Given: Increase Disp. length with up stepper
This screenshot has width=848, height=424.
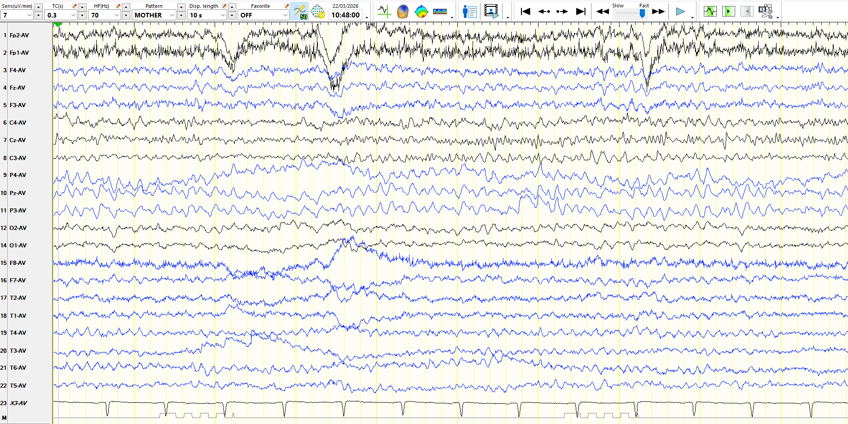Looking at the screenshot, I should tap(232, 7).
